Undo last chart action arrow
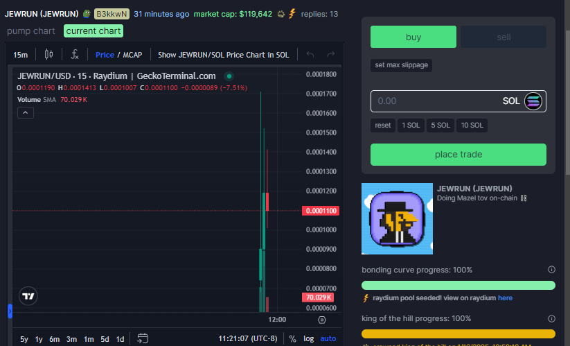Image resolution: width=570 pixels, height=346 pixels. 310,55
